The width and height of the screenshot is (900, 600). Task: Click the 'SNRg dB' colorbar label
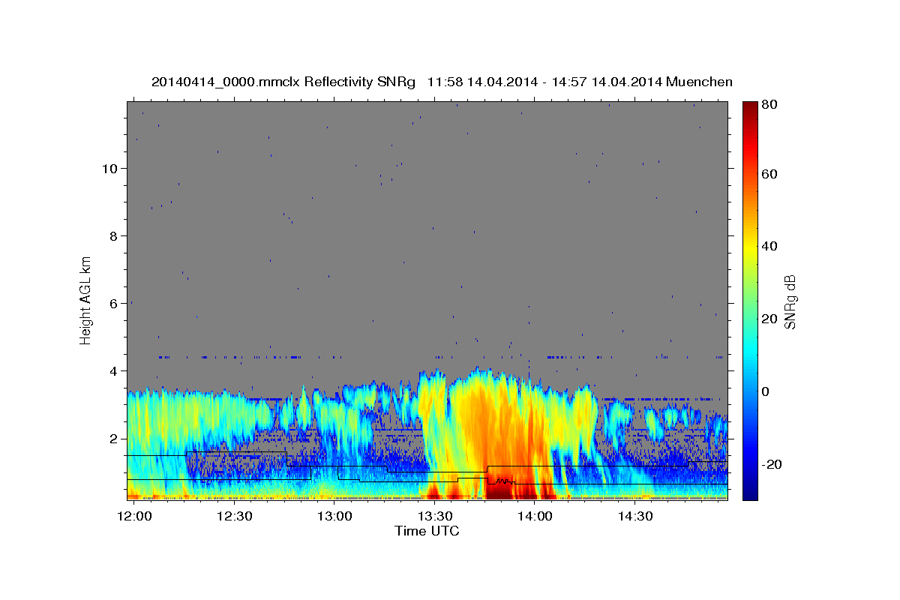[790, 301]
